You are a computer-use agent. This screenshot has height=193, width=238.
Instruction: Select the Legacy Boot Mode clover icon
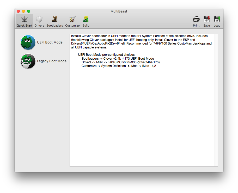[28, 61]
